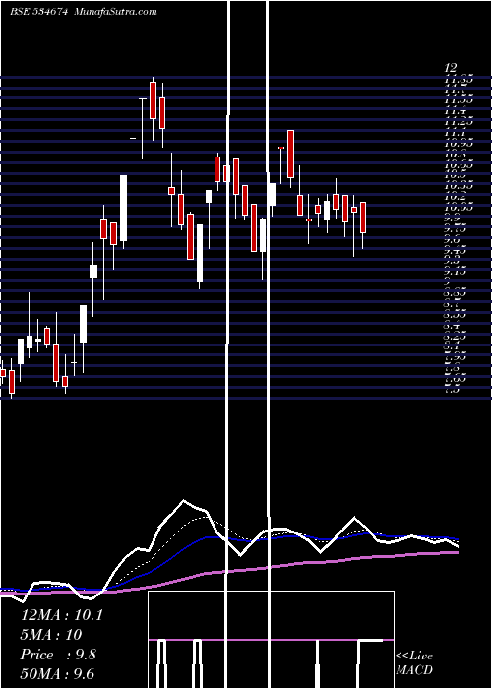Image resolution: width=492 pixels, height=689 pixels.
Task: Click the 50MA : 9.6 readout
Action: tap(57, 674)
